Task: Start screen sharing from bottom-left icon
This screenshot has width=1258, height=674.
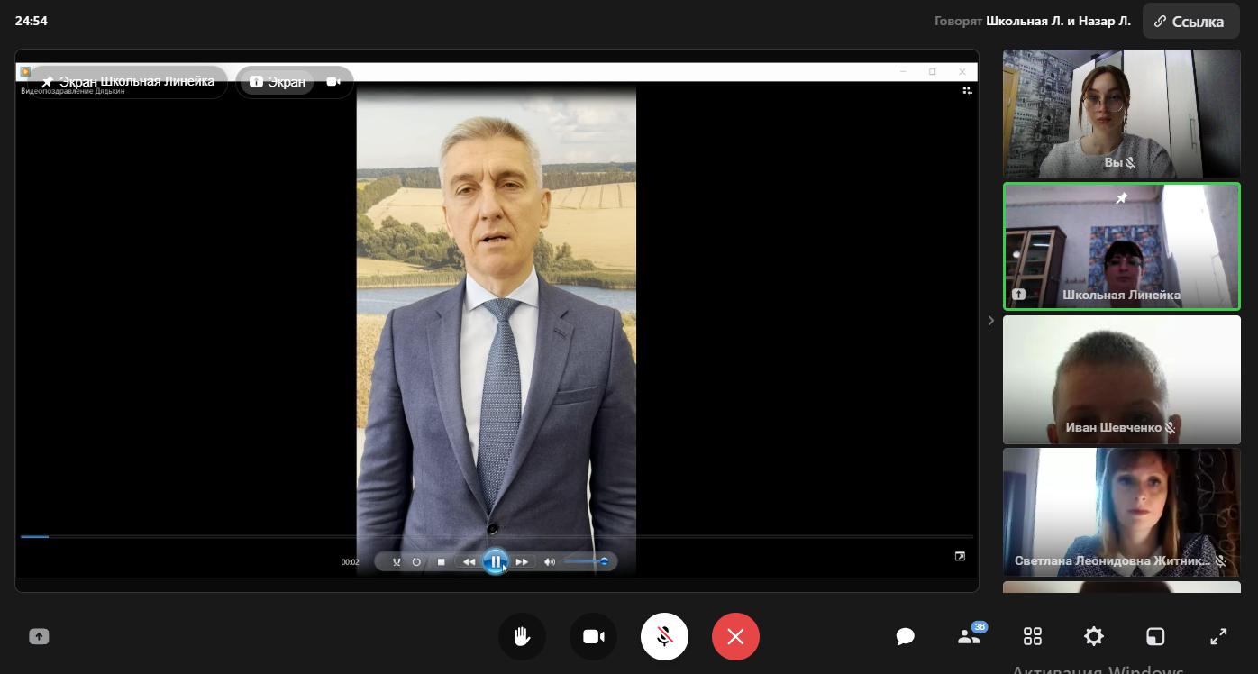Action: 39,637
